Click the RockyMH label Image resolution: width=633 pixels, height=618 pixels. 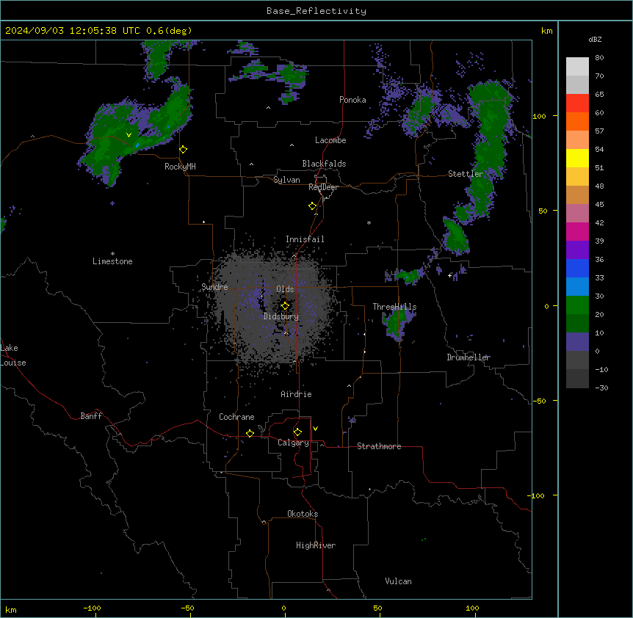[x=180, y=167]
